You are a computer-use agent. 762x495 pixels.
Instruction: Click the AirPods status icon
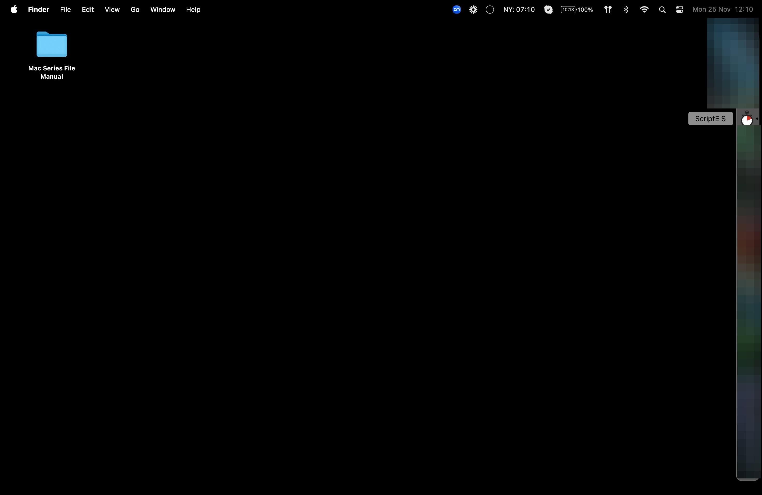[x=608, y=10]
